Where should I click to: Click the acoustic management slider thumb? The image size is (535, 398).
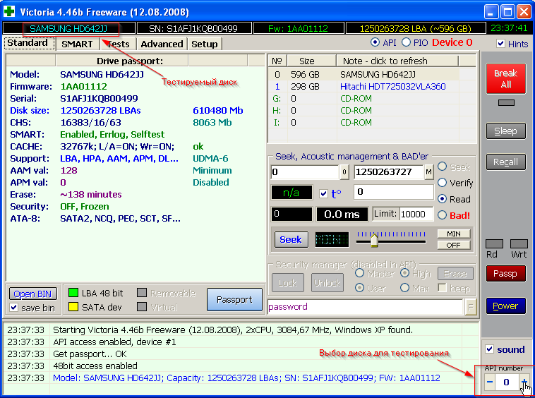tap(374, 240)
